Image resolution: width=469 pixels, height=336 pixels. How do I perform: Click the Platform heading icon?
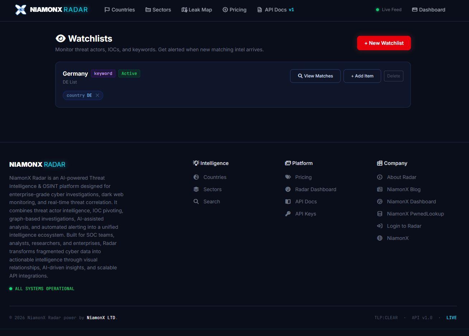click(288, 163)
